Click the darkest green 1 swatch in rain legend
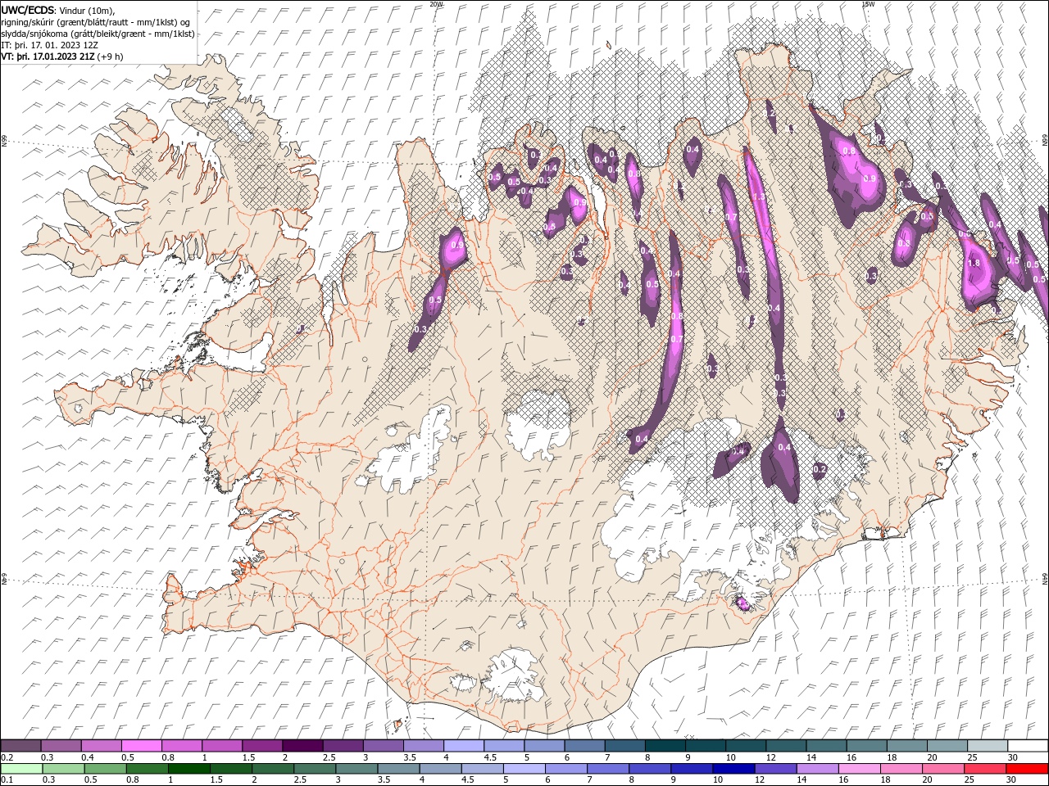This screenshot has height=786, width=1049. (189, 769)
